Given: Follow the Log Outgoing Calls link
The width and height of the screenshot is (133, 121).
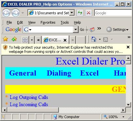Looking at the screenshot, I should pos(29,97).
